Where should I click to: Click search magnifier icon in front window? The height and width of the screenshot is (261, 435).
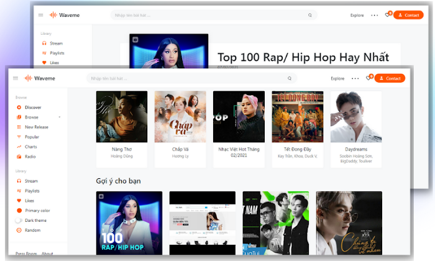(x=290, y=78)
